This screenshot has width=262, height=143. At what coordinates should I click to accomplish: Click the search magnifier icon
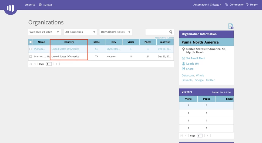click(171, 32)
